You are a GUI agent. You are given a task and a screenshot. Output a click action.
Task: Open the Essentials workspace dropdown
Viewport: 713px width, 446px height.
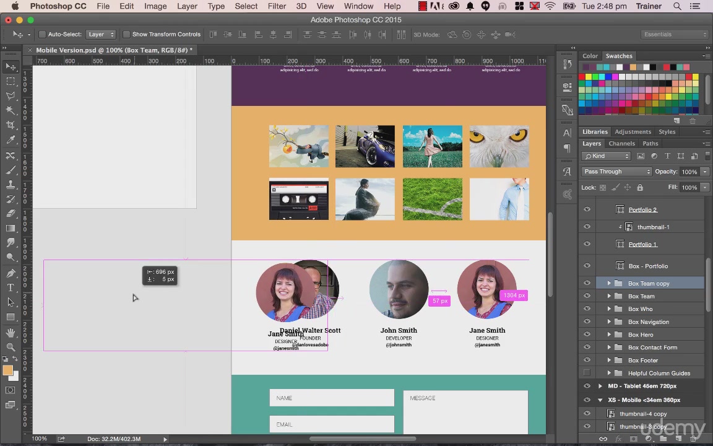pyautogui.click(x=675, y=35)
